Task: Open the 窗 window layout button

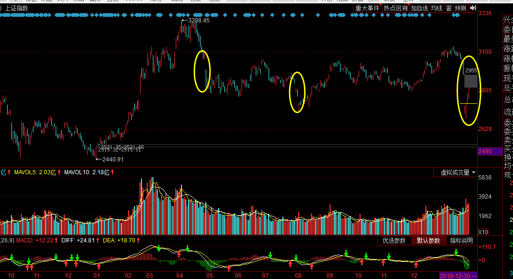Action: (449, 8)
